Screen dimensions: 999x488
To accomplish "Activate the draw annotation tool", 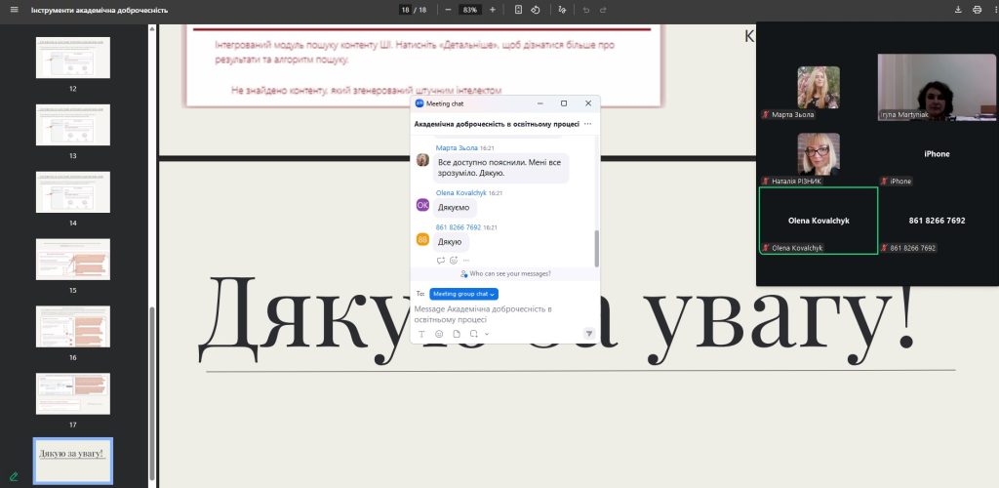I will click(561, 10).
